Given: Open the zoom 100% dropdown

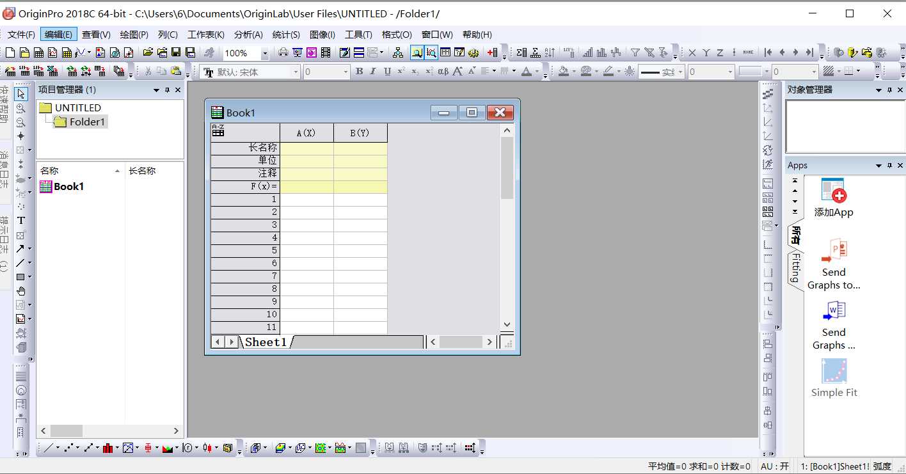Looking at the screenshot, I should pos(264,53).
